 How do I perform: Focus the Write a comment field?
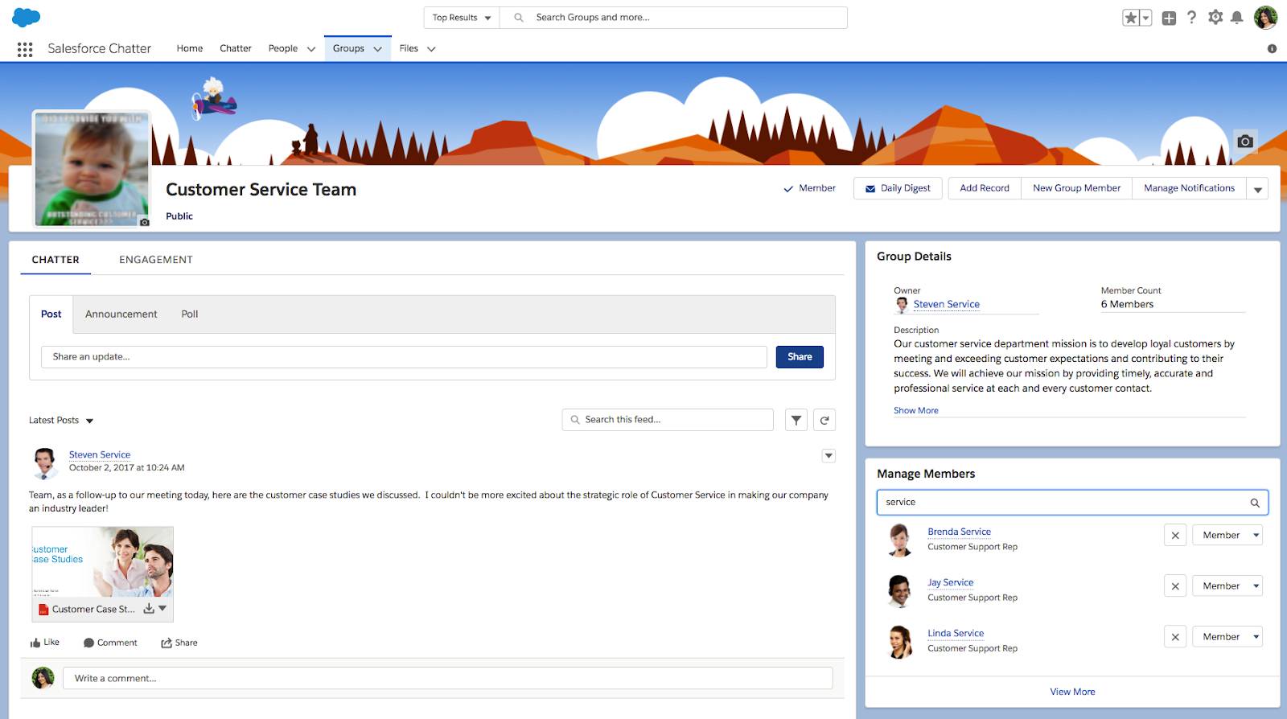point(448,679)
